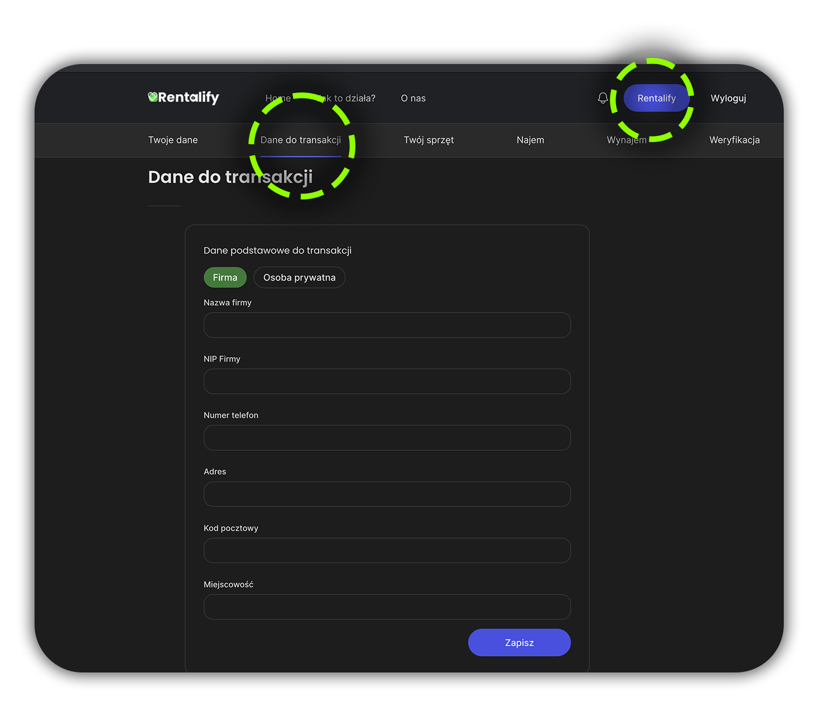Open notifications via the bell icon
This screenshot has height=707, width=830.
pos(603,98)
